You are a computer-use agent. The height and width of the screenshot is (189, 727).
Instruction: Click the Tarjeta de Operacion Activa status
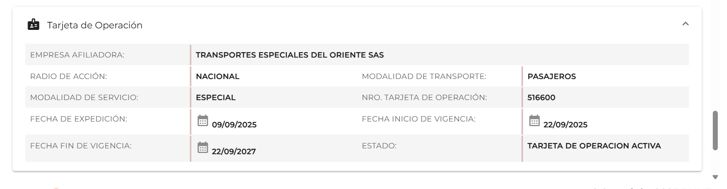point(594,146)
